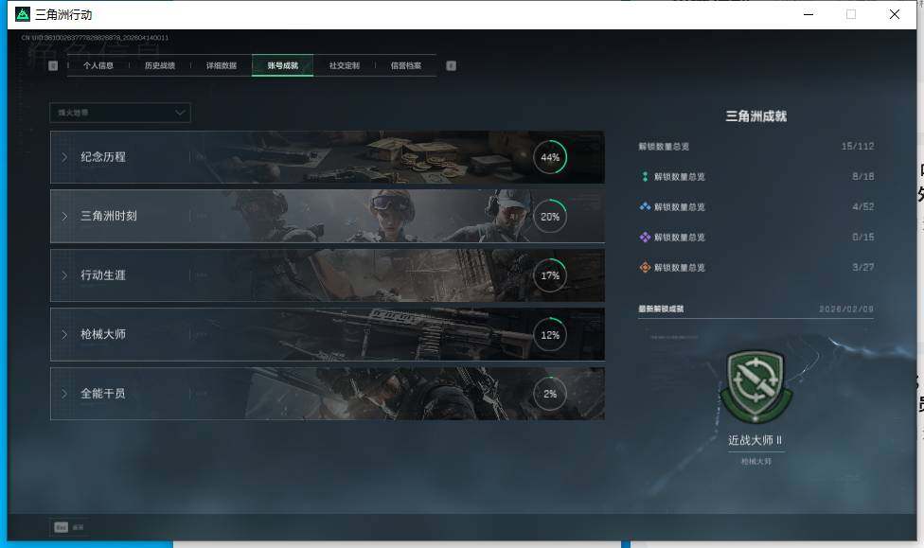
Task: Click the CN UID text at top left
Action: point(95,38)
